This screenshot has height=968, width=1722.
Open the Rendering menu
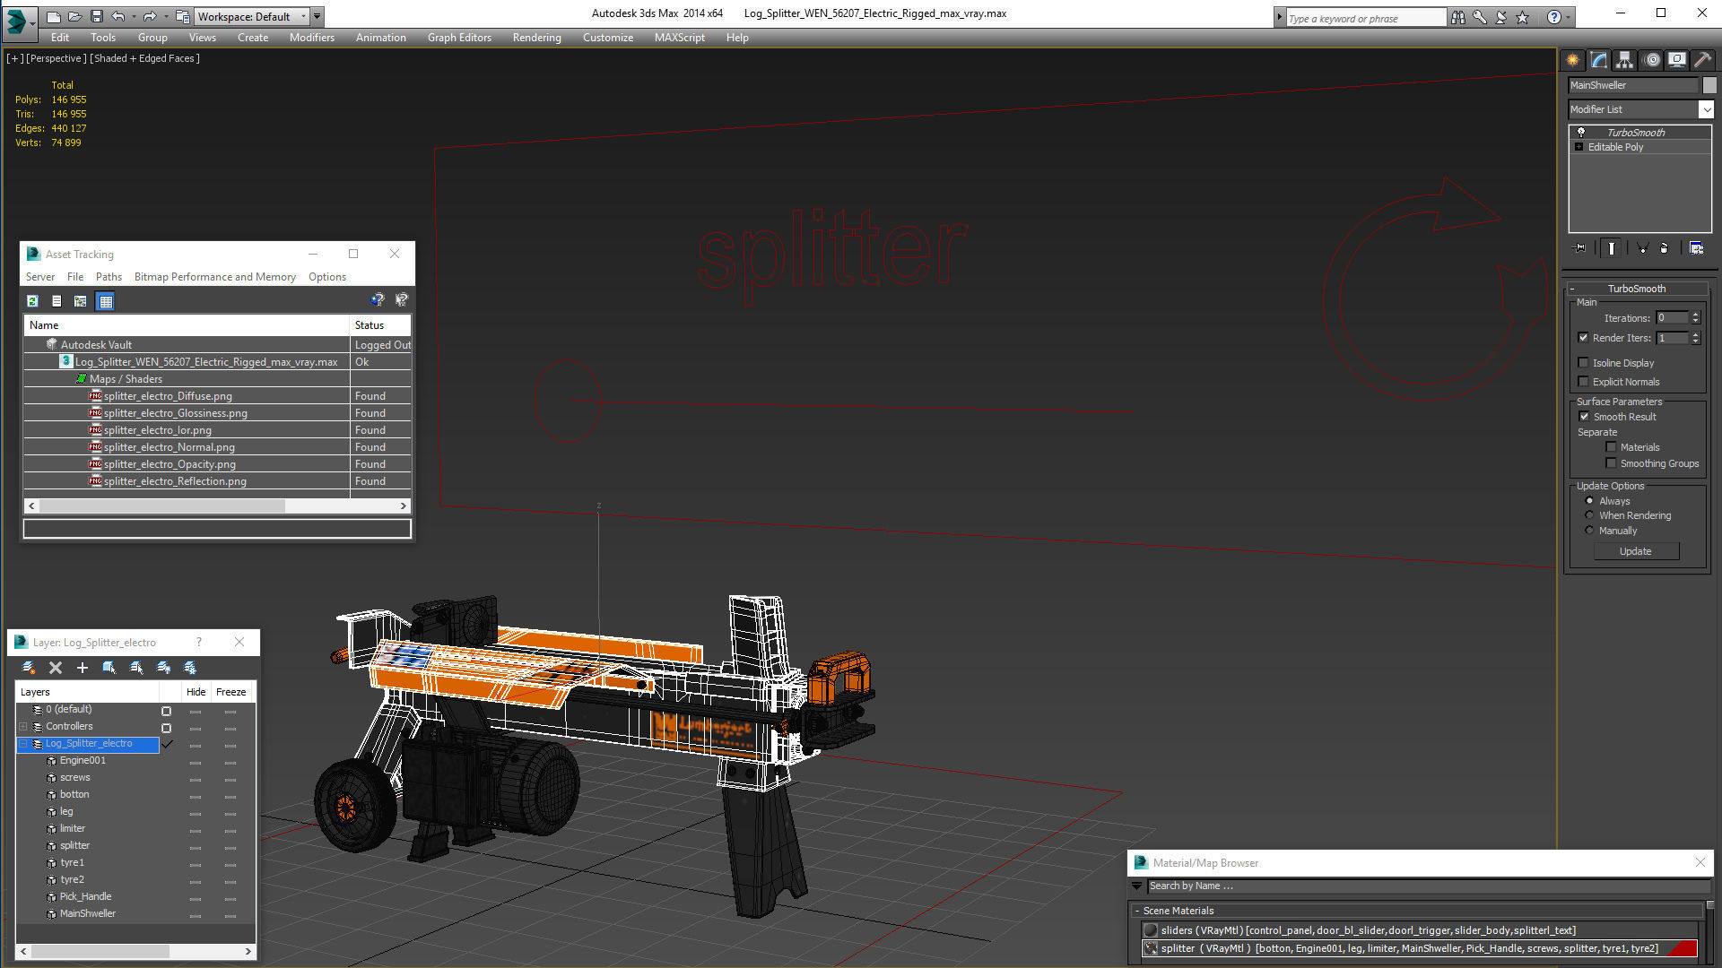coord(536,38)
